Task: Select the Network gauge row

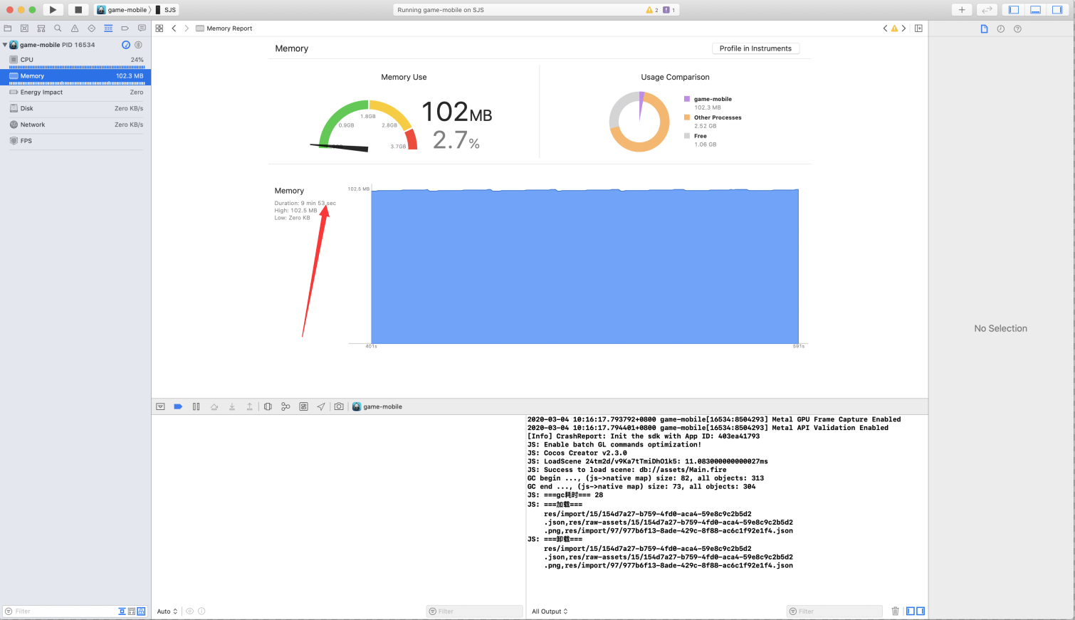Action: pyautogui.click(x=75, y=125)
